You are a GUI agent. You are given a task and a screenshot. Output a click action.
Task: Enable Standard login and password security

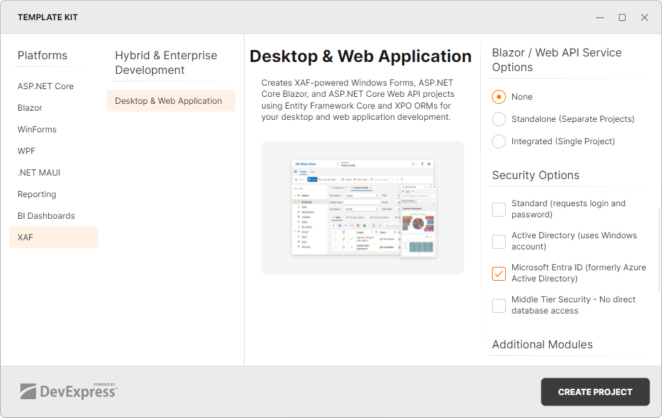coord(499,209)
